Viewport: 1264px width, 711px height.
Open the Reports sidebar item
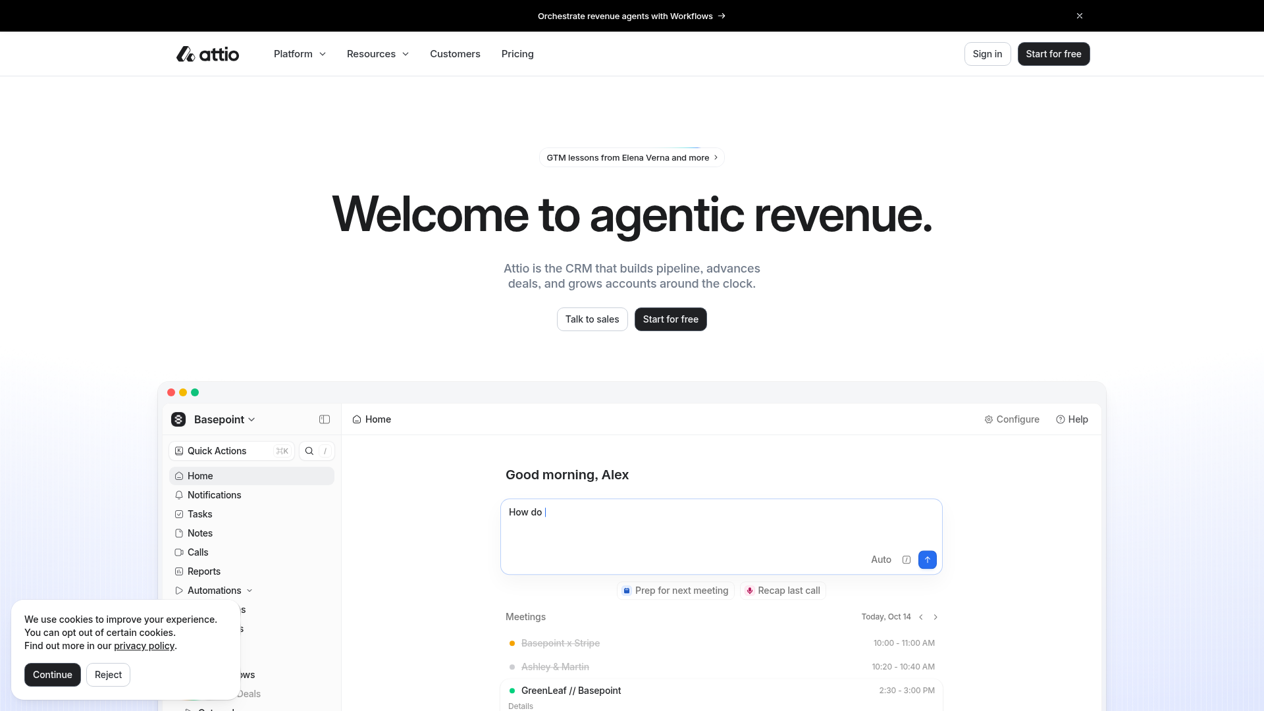point(251,571)
